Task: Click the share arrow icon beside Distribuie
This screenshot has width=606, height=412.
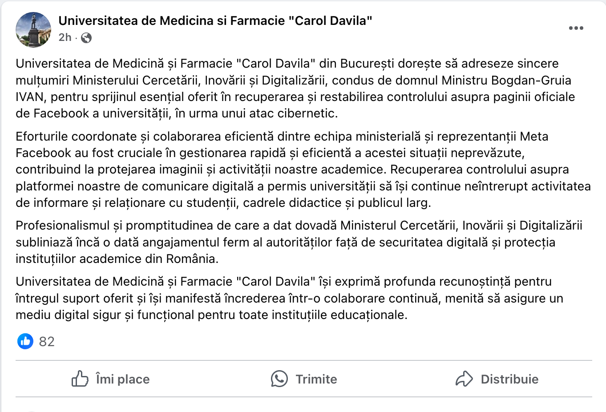Action: tap(464, 379)
